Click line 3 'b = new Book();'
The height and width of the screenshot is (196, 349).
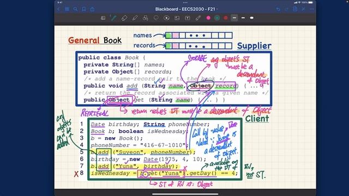tap(117, 138)
